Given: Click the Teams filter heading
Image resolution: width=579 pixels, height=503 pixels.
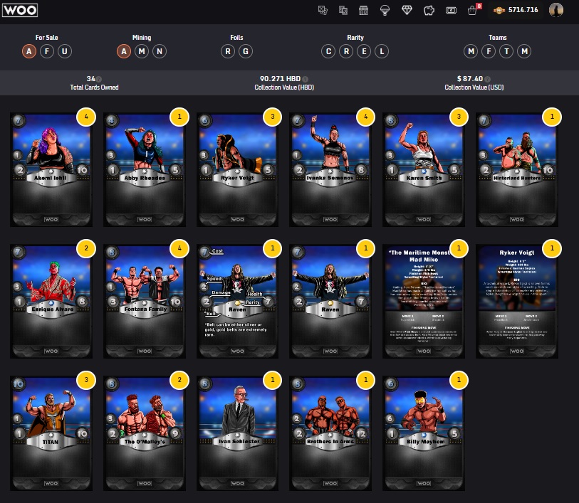Looking at the screenshot, I should [497, 38].
